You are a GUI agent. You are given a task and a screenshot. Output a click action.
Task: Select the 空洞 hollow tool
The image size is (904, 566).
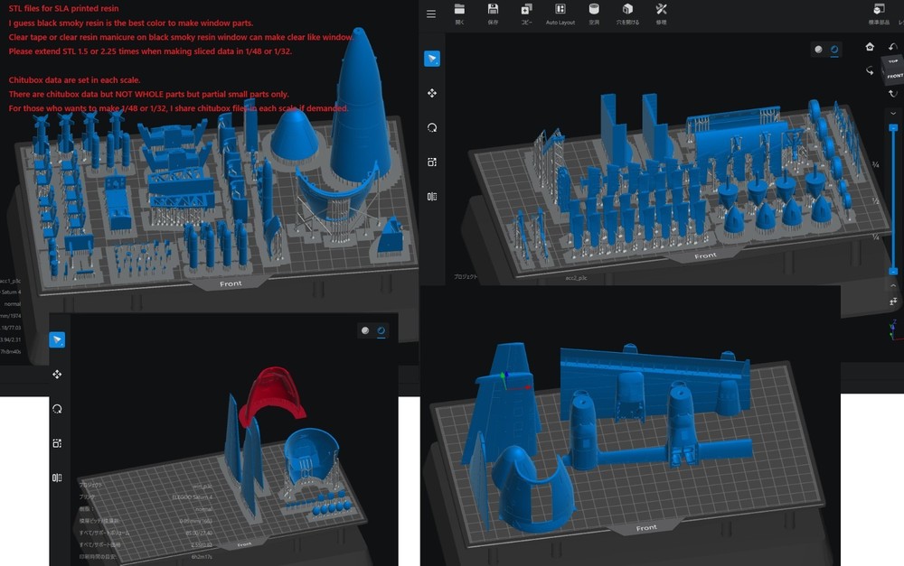(x=594, y=10)
